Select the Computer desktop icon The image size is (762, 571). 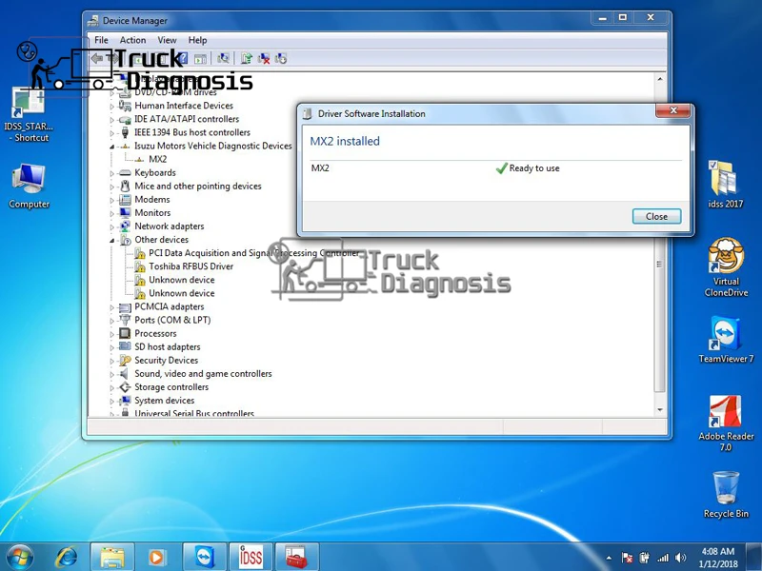point(30,186)
